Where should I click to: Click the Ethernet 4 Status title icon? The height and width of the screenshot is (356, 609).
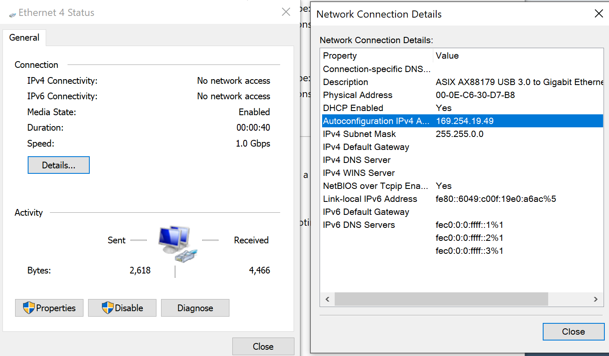point(13,14)
